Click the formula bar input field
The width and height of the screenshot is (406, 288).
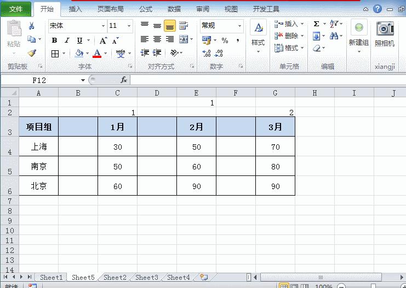tap(268, 80)
